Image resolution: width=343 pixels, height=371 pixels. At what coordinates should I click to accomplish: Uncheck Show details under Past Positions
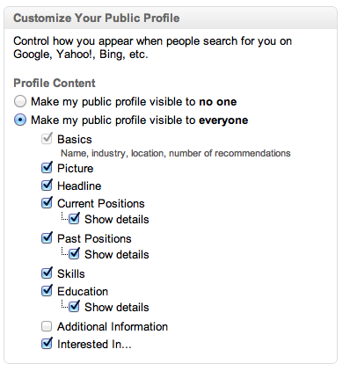(x=74, y=253)
